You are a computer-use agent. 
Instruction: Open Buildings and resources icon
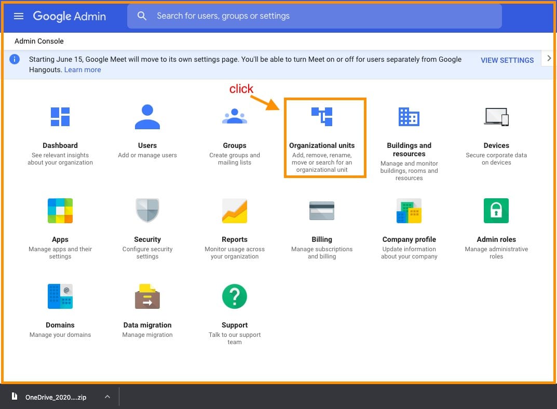409,117
